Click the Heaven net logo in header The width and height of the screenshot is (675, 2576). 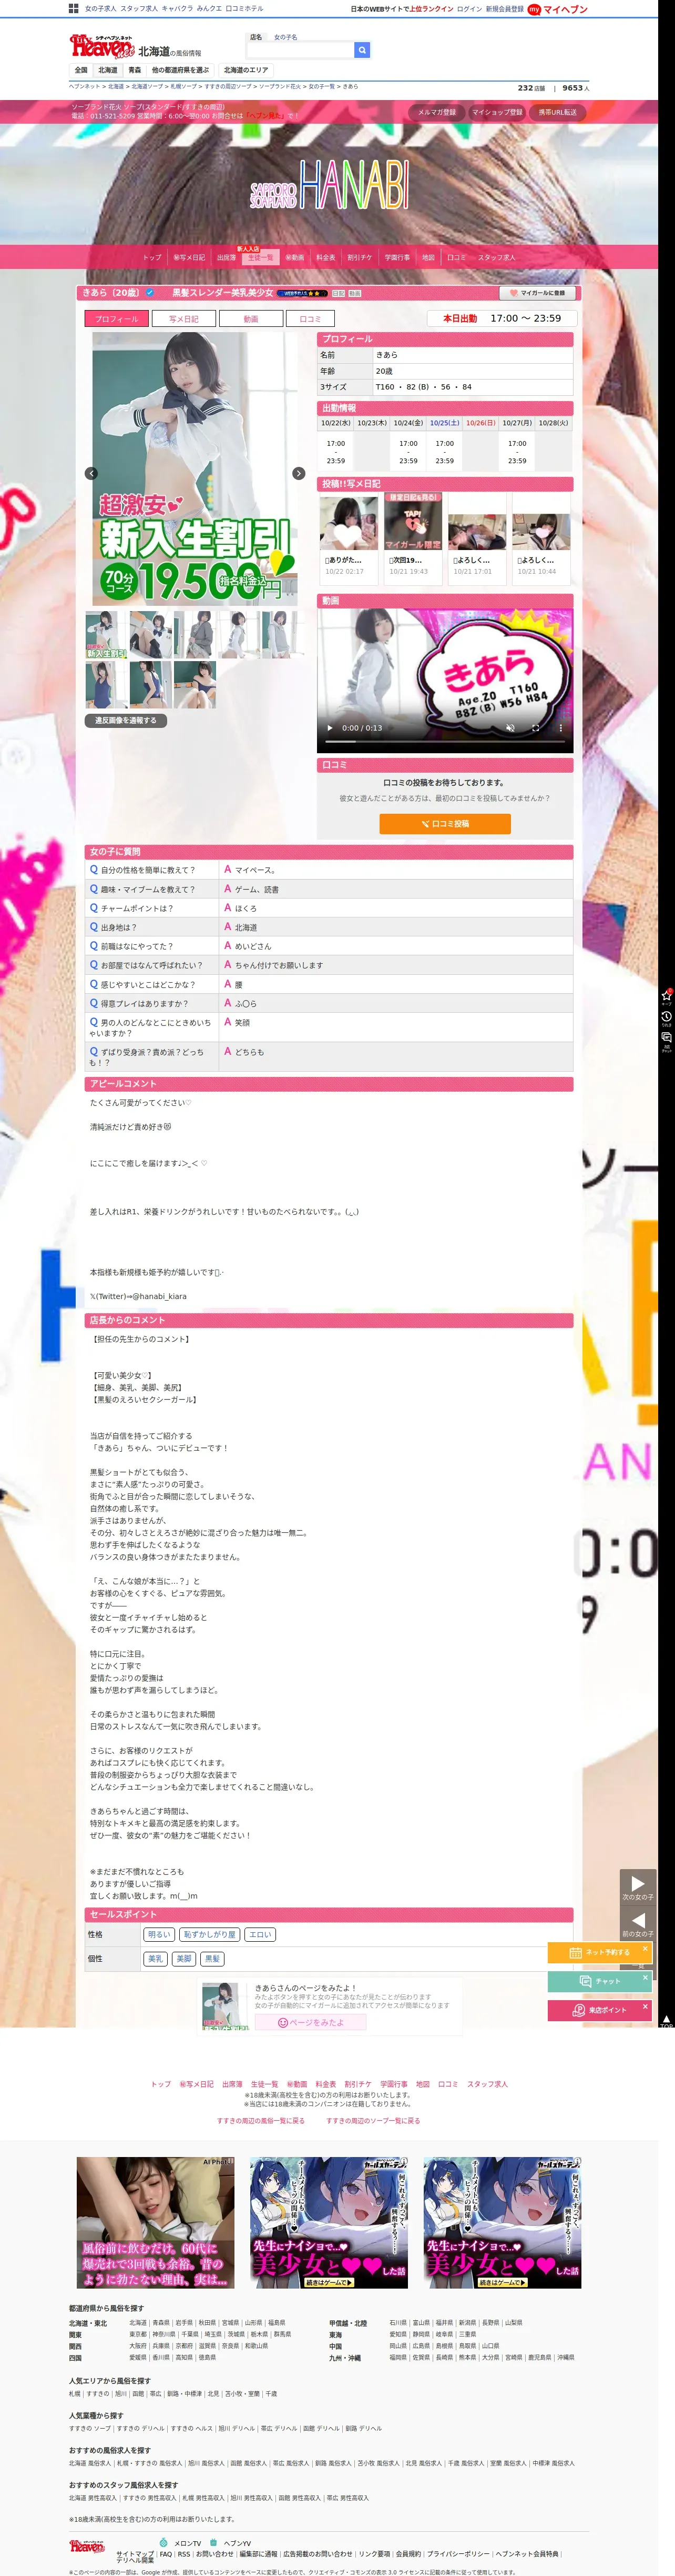102,46
